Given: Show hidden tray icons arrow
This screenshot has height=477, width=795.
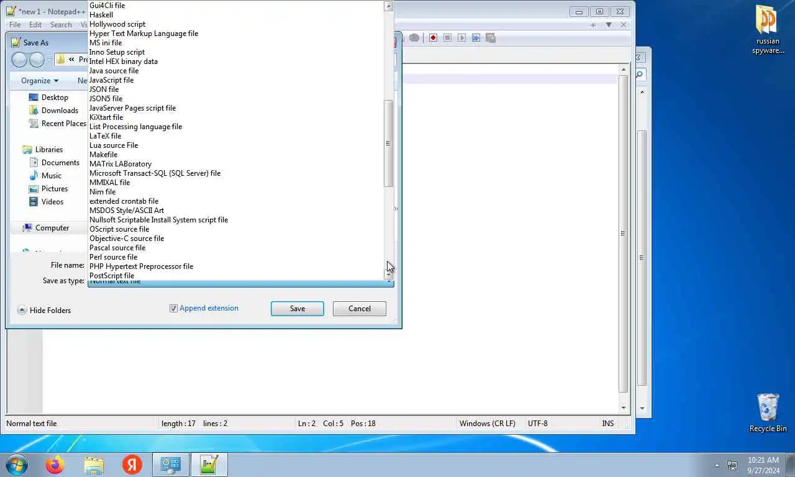Looking at the screenshot, I should click(x=717, y=465).
